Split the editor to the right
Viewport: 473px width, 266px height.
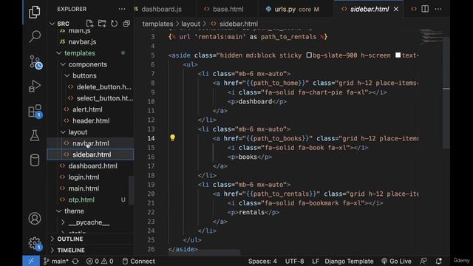[425, 9]
